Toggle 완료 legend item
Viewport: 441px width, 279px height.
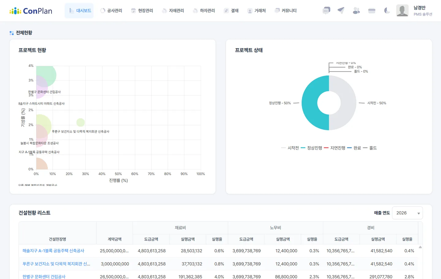pyautogui.click(x=354, y=148)
